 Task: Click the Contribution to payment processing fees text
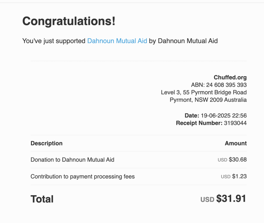coord(83,176)
